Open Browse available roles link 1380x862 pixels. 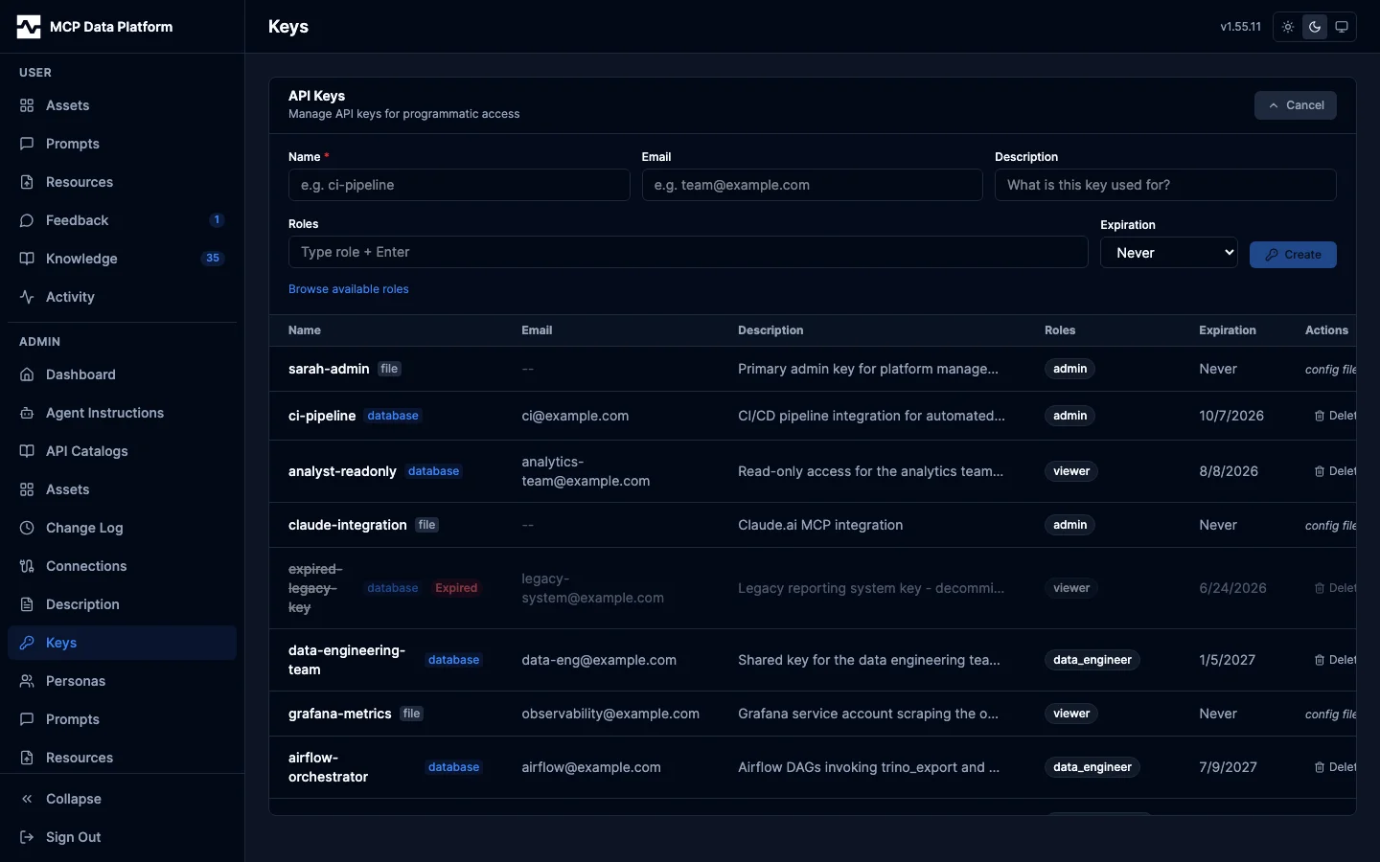[x=349, y=289]
